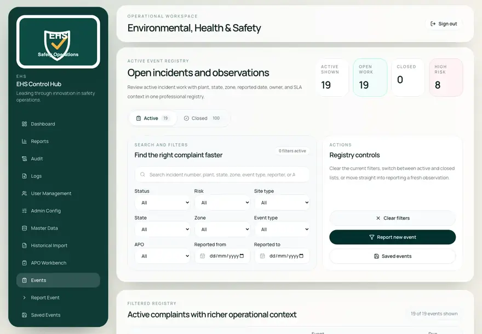Open Master Data from sidebar

pyautogui.click(x=58, y=228)
